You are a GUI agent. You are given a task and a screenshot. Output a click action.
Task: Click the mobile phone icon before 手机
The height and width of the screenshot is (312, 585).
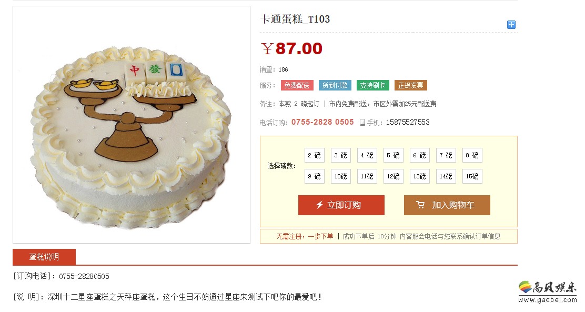coord(362,123)
